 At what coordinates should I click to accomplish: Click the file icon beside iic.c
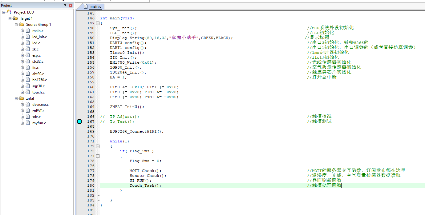[28, 67]
